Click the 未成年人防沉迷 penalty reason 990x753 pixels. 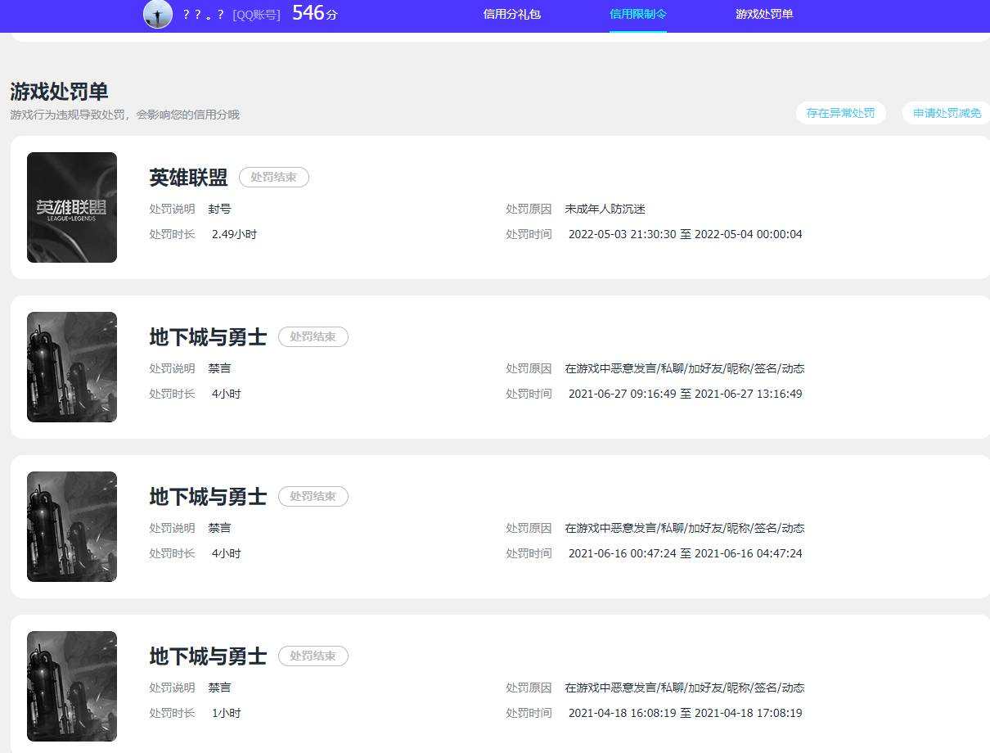[x=605, y=209]
